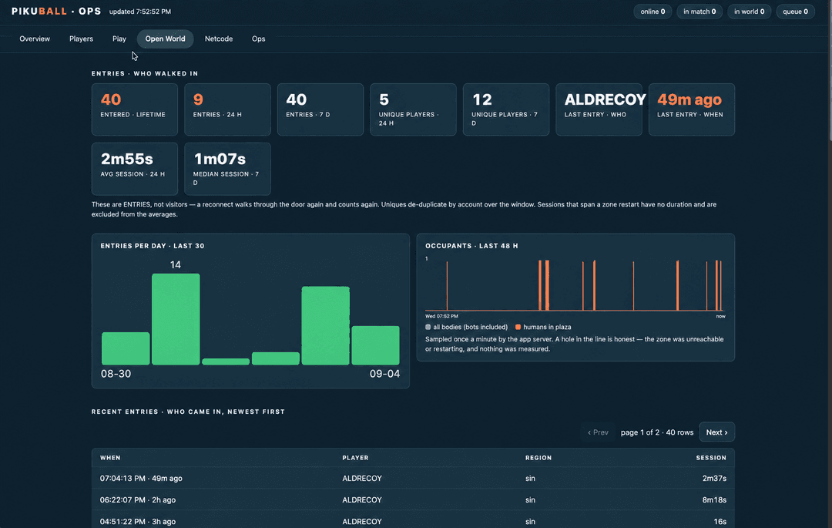Click the Entered Lifetime 40 card
This screenshot has height=528, width=832.
pyautogui.click(x=135, y=109)
